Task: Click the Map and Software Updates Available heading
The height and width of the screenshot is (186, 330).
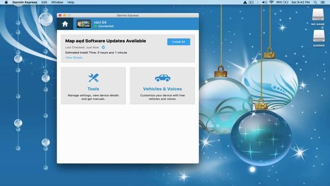Action: 106,41
